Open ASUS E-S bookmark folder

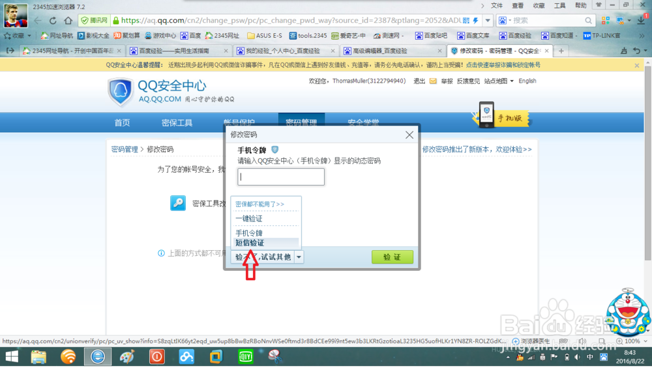tap(265, 36)
